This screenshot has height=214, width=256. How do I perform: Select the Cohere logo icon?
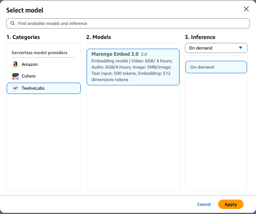[15, 76]
